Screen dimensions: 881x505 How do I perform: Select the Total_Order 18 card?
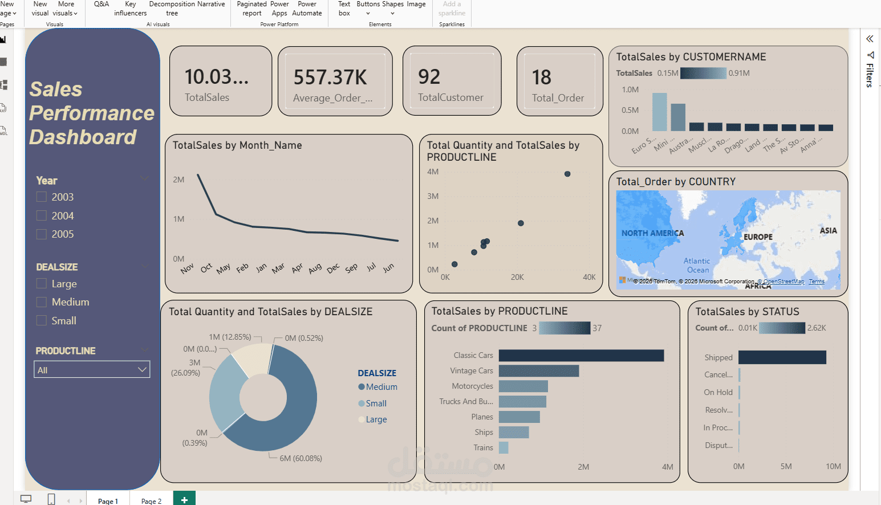coord(559,82)
